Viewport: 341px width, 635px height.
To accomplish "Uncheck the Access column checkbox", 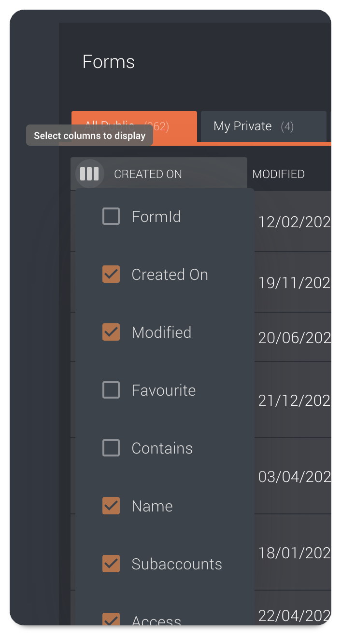I will (111, 619).
